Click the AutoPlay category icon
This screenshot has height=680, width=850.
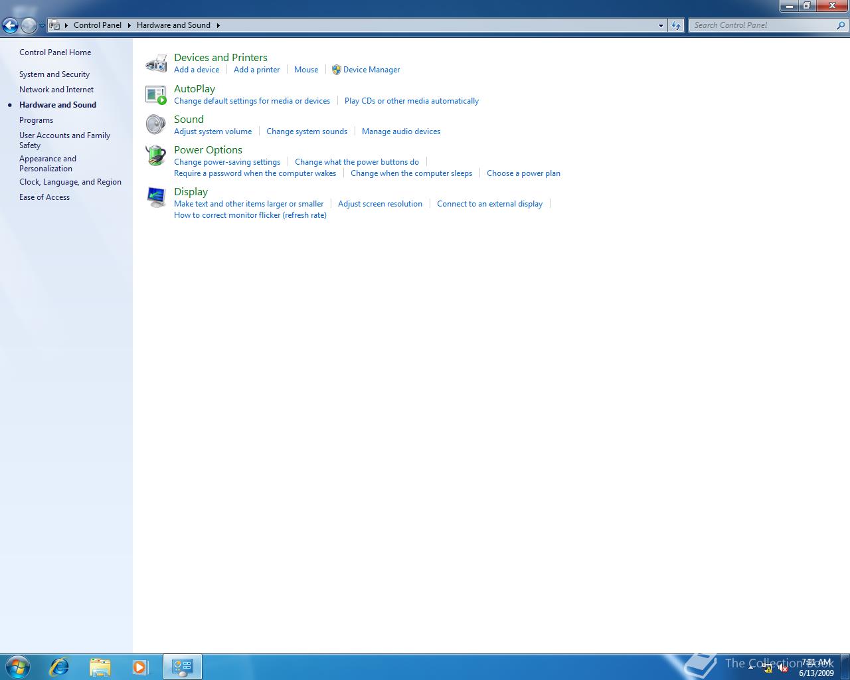pos(156,94)
